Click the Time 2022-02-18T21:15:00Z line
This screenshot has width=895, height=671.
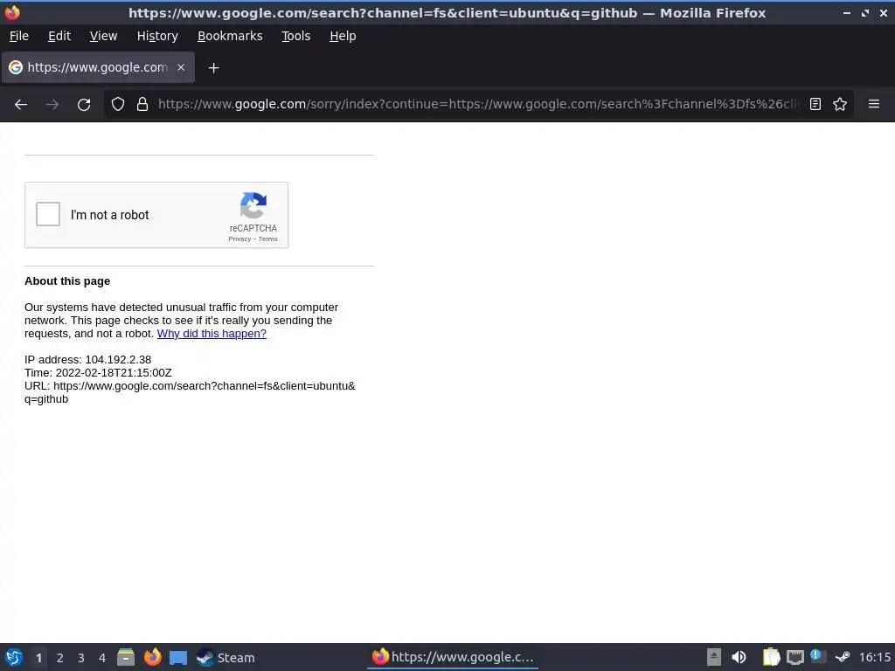pos(98,372)
